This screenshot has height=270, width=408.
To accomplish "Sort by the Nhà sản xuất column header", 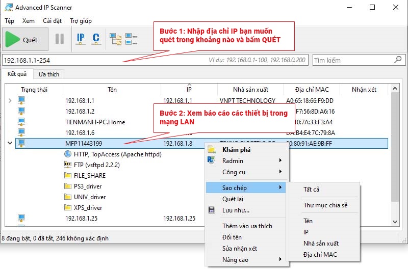I will tap(250, 90).
